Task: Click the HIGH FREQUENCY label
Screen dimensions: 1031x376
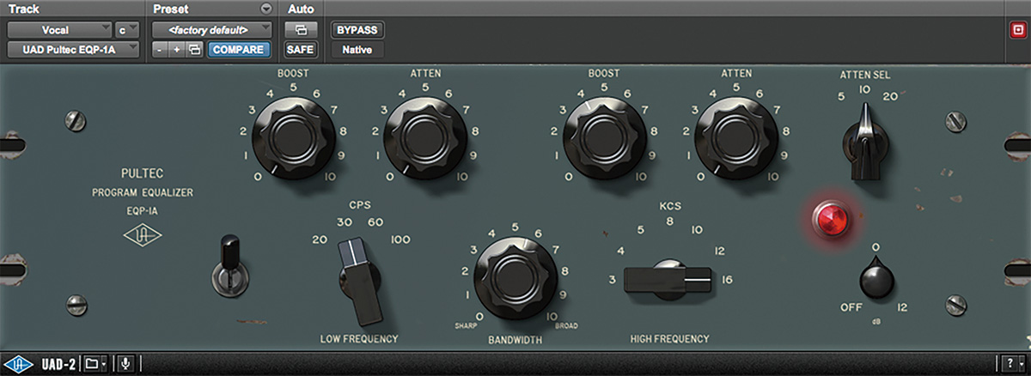Action: click(x=670, y=338)
